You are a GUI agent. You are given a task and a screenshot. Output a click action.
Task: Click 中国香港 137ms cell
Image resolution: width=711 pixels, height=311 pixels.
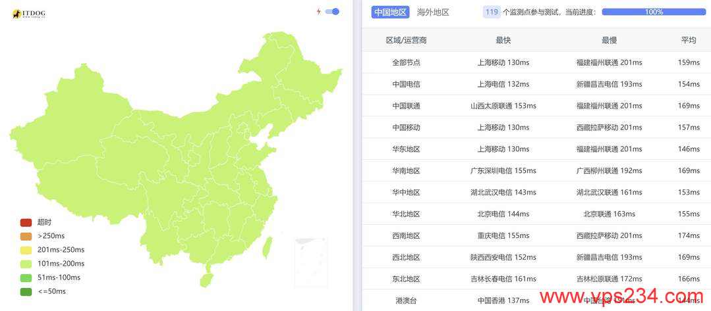503,300
